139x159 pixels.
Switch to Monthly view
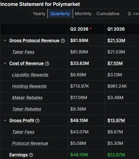(x=83, y=14)
